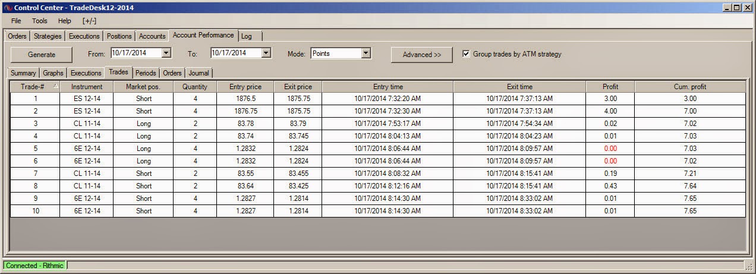
Task: Click cumulative profit 7.21 in trade 7
Action: pos(690,174)
